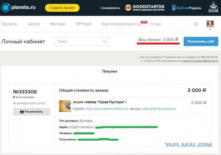Go to the Проекты section
Screen dimensions: 221x155
tap(9, 24)
